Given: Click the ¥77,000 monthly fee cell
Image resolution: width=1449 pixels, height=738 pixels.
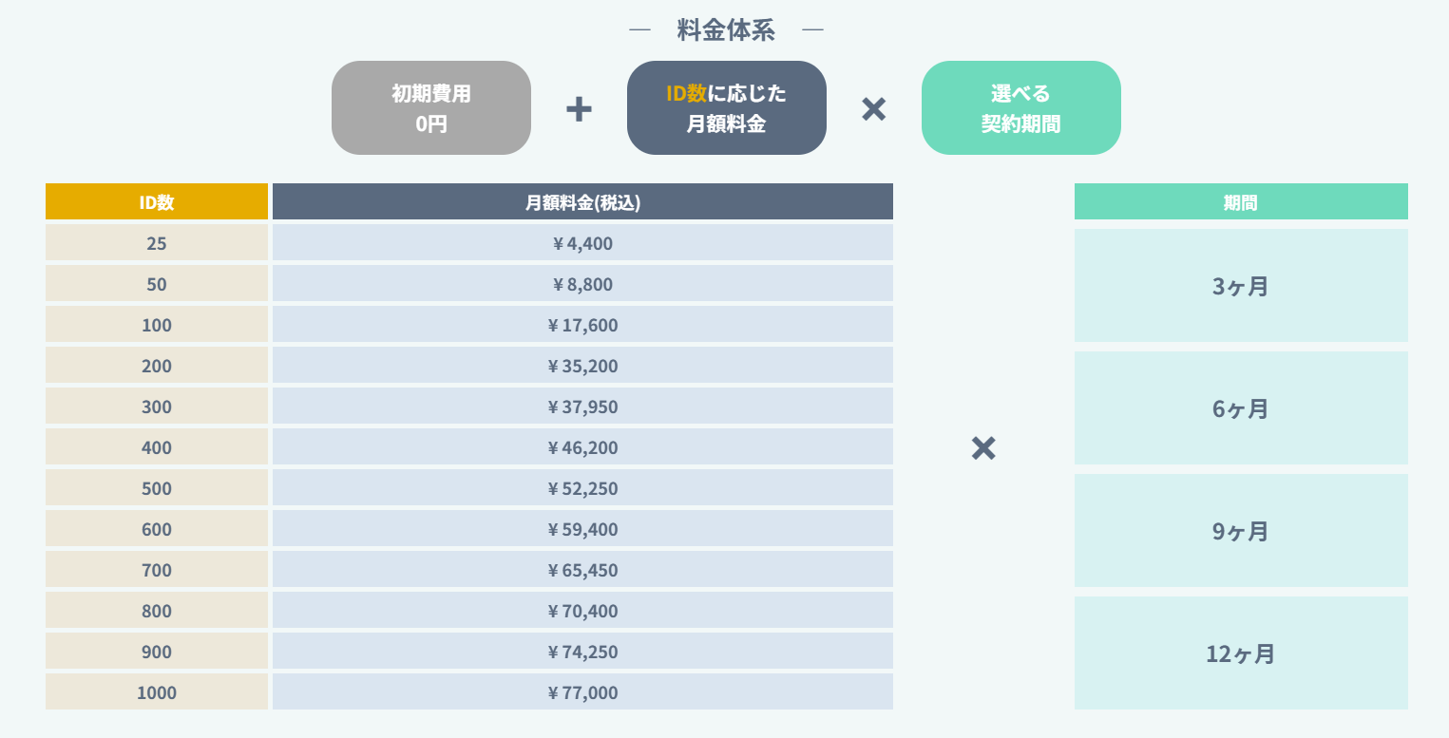Looking at the screenshot, I should pos(582,692).
